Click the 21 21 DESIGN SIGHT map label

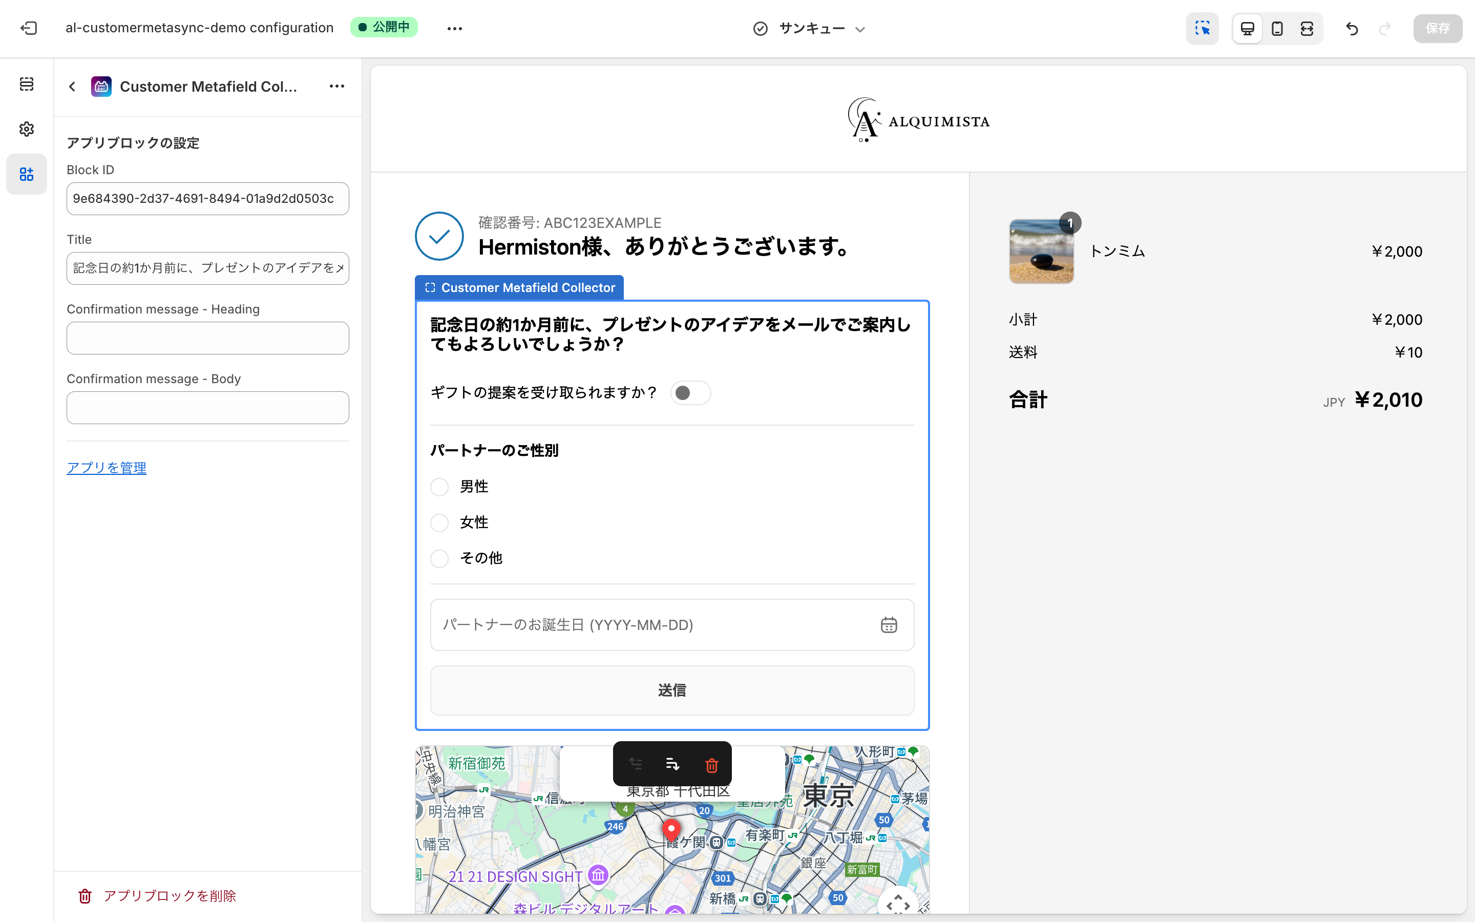pos(516,877)
